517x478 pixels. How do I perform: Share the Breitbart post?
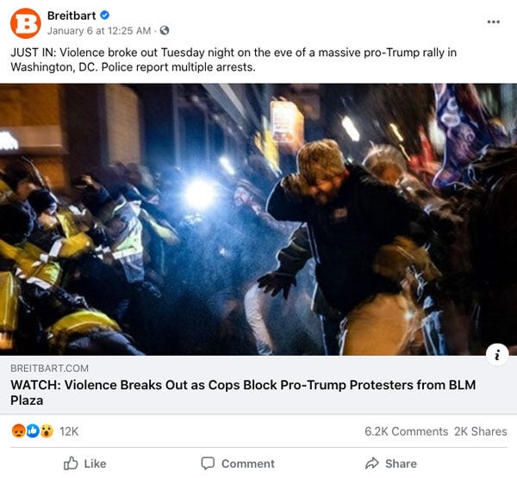click(391, 463)
